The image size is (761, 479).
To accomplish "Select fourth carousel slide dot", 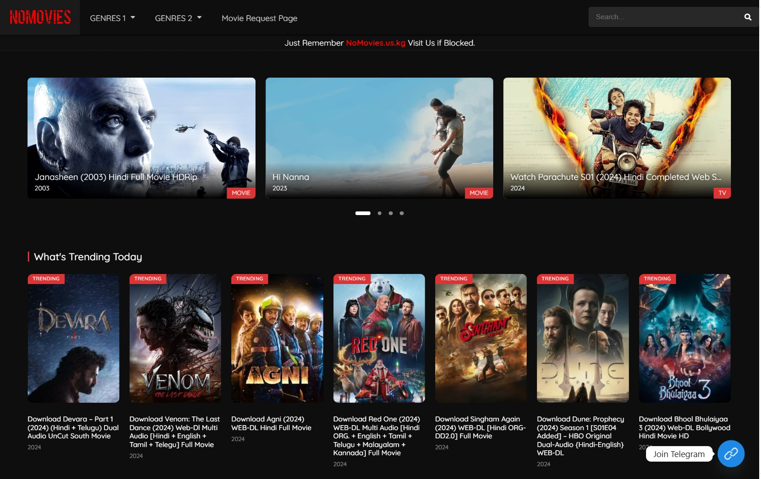I will click(x=401, y=213).
